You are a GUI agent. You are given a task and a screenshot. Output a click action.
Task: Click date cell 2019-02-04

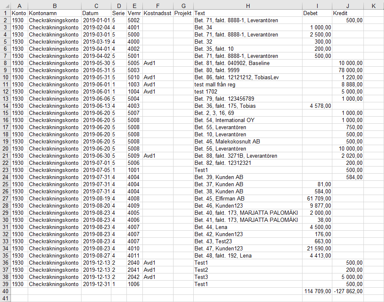coord(96,27)
